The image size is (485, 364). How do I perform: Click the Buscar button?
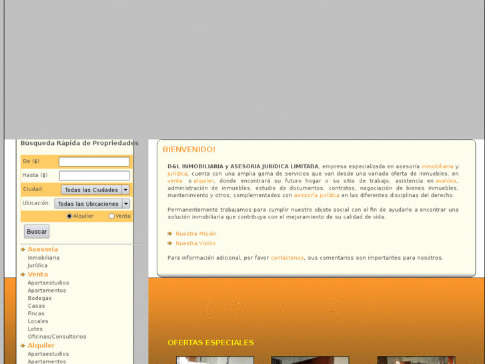(37, 231)
